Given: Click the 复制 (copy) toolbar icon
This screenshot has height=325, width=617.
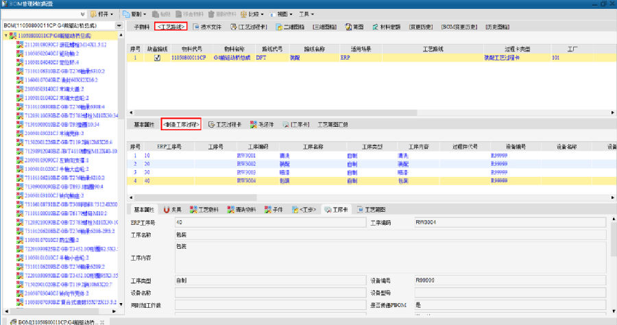Looking at the screenshot, I should [x=127, y=14].
